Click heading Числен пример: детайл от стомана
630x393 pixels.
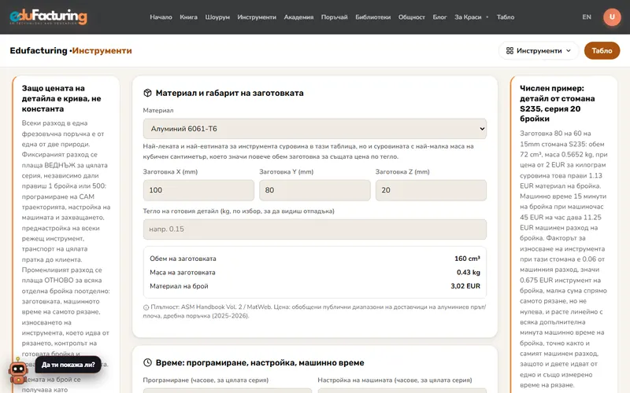tap(558, 104)
